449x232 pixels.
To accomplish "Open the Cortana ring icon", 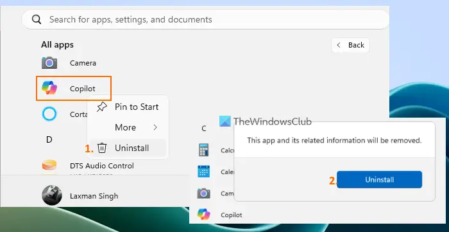I will click(49, 114).
